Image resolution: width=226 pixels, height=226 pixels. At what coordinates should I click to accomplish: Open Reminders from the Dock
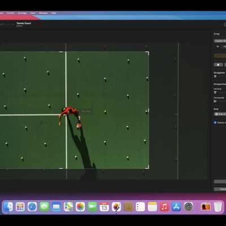(x=141, y=207)
